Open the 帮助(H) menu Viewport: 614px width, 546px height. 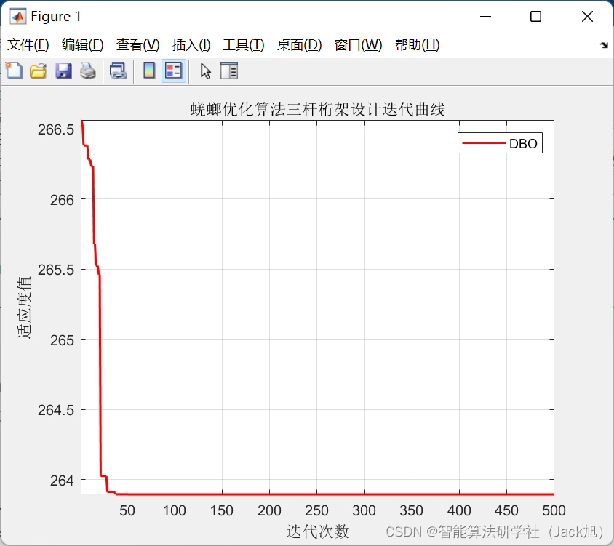coord(417,45)
